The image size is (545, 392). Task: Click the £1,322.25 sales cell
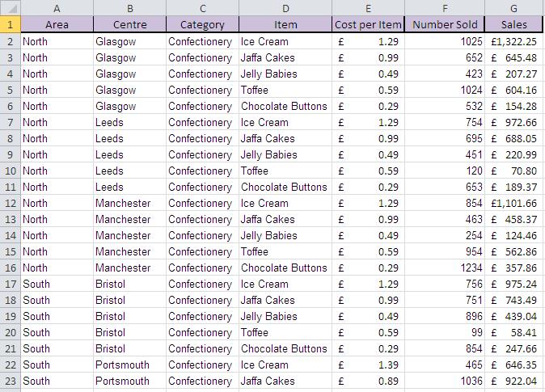tap(513, 41)
